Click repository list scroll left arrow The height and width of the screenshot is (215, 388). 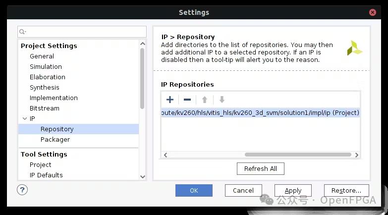(x=166, y=155)
